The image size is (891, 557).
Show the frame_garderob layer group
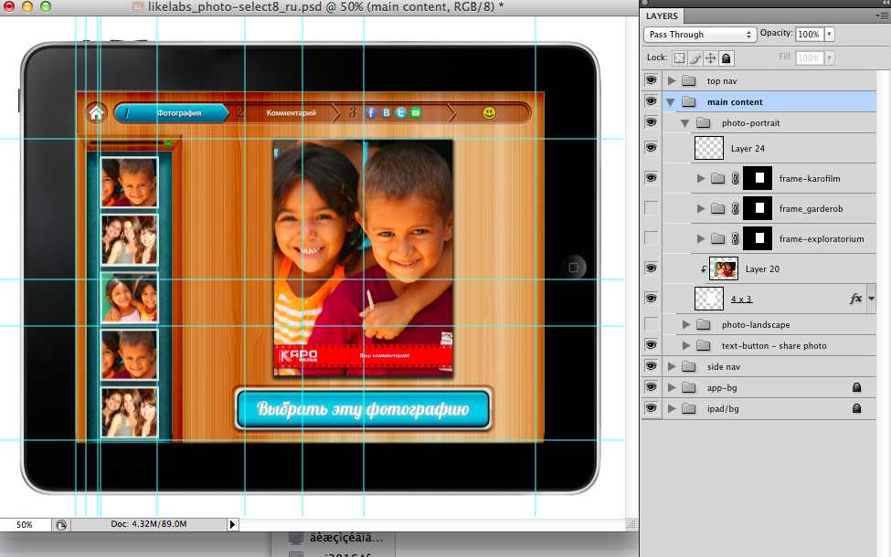651,209
